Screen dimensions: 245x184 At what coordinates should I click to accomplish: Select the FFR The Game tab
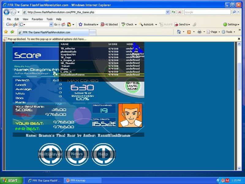(x=53, y=33)
